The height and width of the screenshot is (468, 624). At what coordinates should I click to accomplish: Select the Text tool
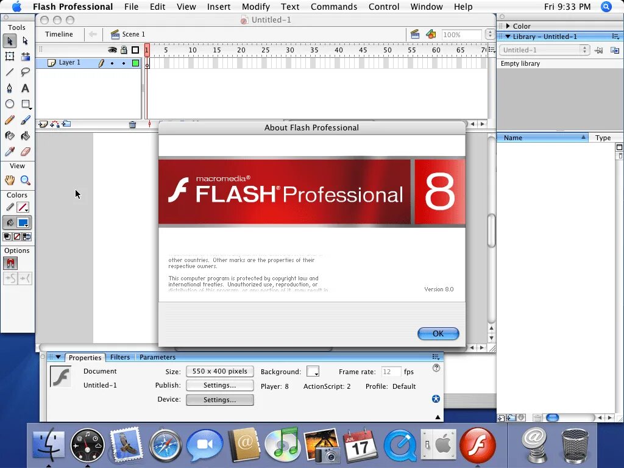(25, 88)
